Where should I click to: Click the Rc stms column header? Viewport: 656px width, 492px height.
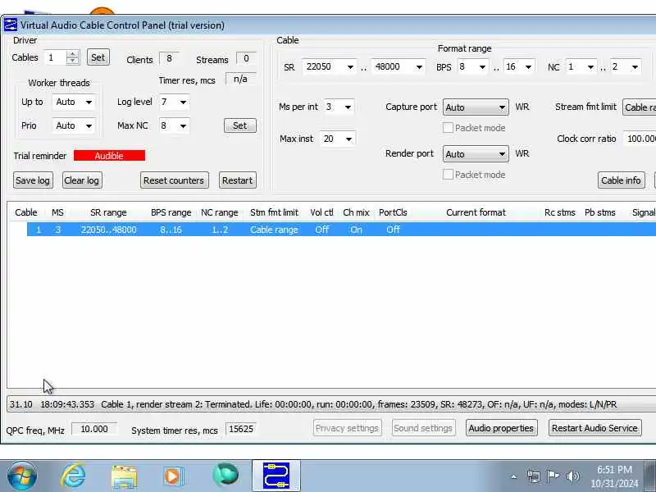(x=560, y=212)
